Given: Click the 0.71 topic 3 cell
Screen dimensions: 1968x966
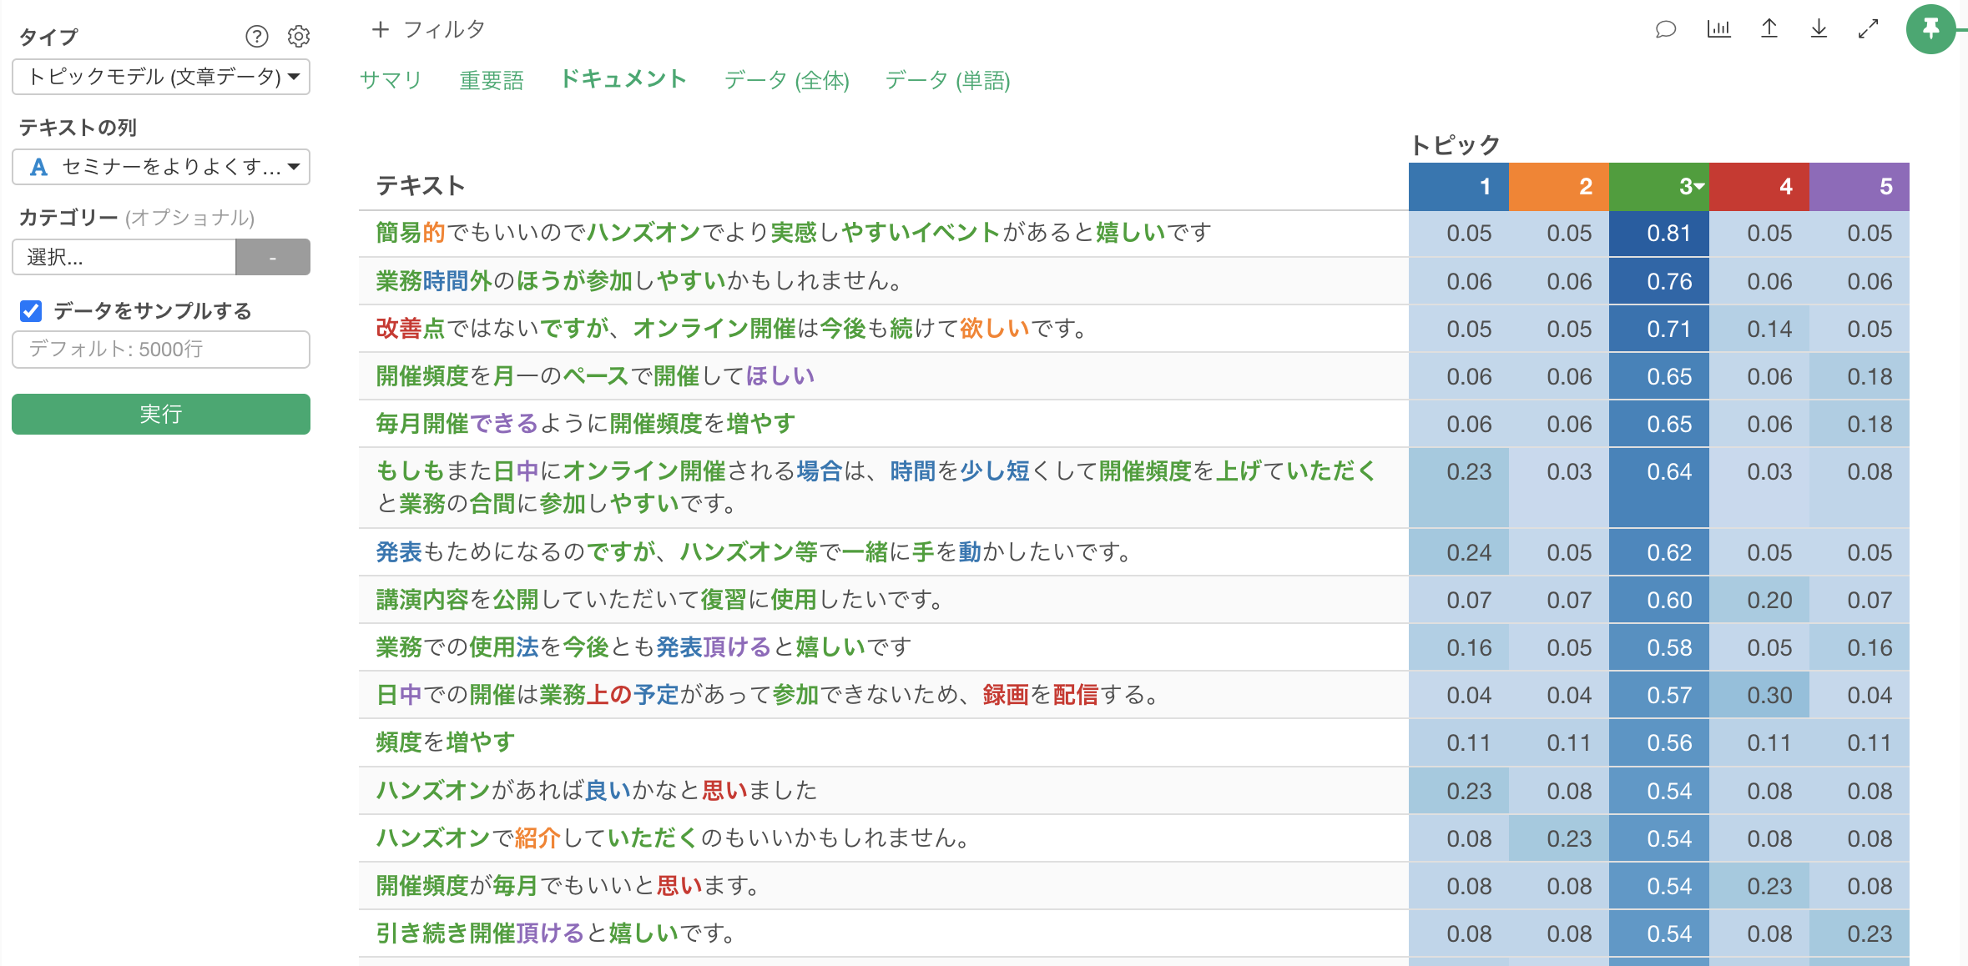Looking at the screenshot, I should (x=1659, y=329).
